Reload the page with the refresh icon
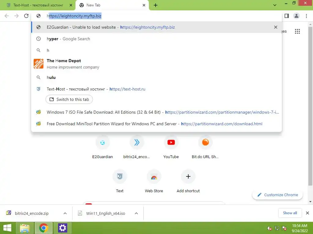The image size is (313, 234). 26,16
